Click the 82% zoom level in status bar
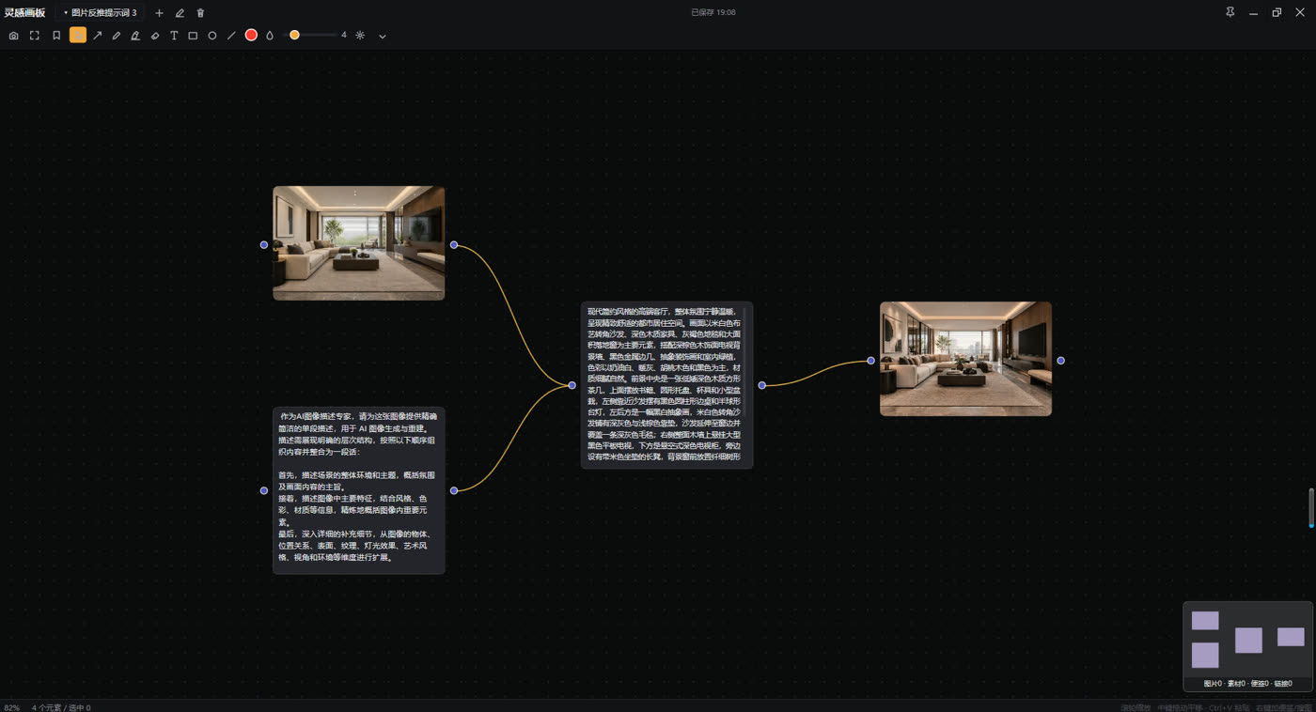 (11, 707)
